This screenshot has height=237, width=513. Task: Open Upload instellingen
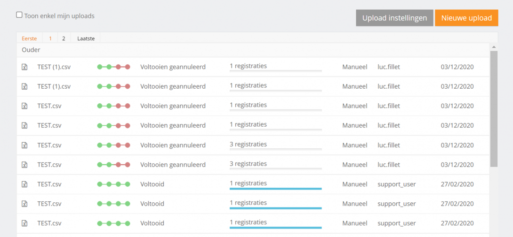(394, 18)
